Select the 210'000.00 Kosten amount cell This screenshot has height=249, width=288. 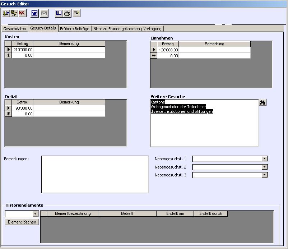click(23, 50)
